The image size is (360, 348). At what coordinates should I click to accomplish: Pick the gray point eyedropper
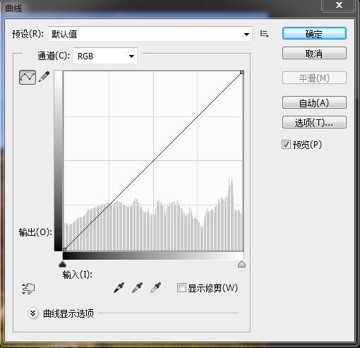pos(137,287)
